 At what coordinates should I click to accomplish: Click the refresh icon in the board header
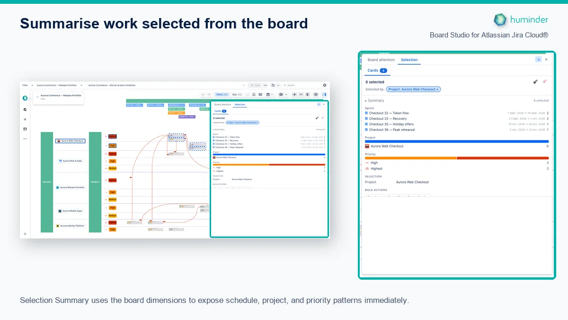tap(273, 85)
